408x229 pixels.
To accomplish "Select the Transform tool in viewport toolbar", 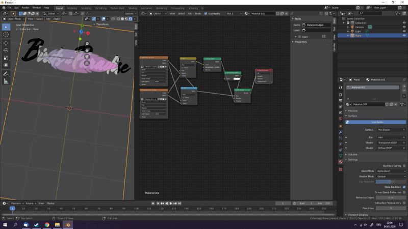I will pyautogui.click(x=6, y=65).
